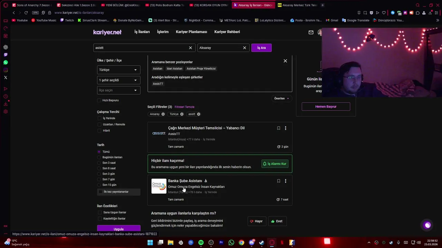442x248 pixels.
Task: Bookmark the Çağrı Merkezi Müşteri Temsilcisi listing
Action: tap(279, 128)
